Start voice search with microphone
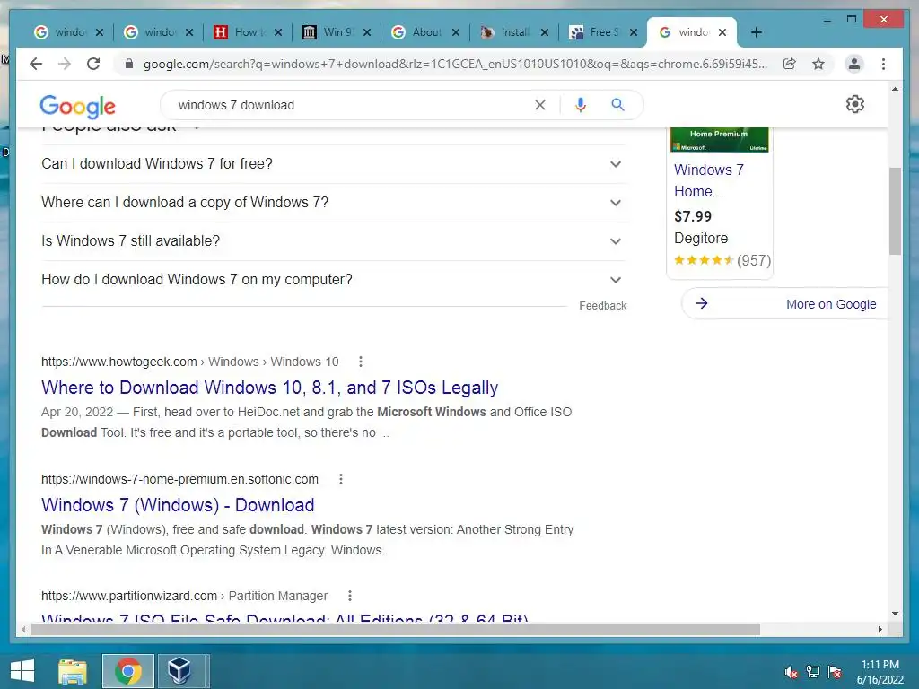The width and height of the screenshot is (919, 689). click(581, 105)
